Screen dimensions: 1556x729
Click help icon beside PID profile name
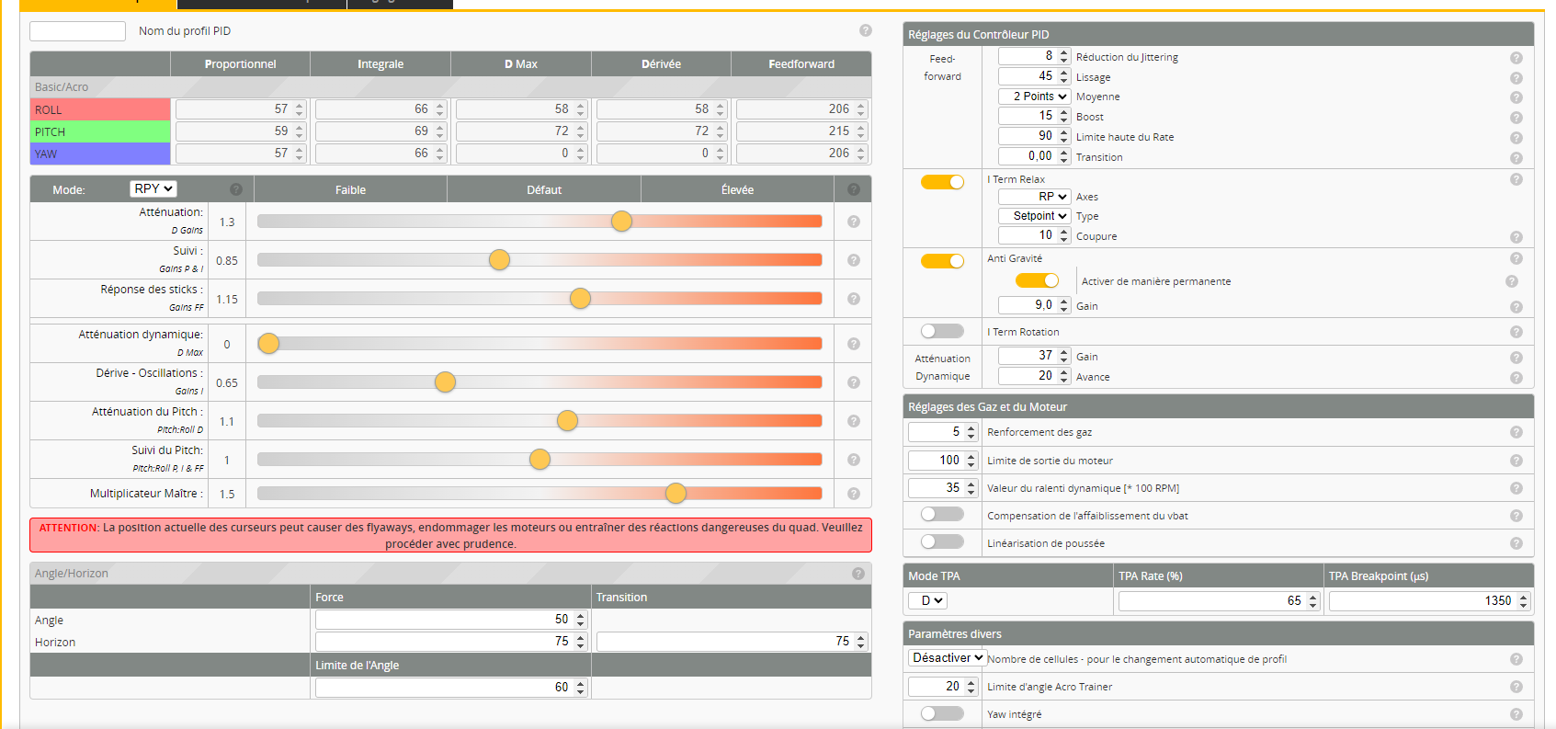pyautogui.click(x=865, y=30)
